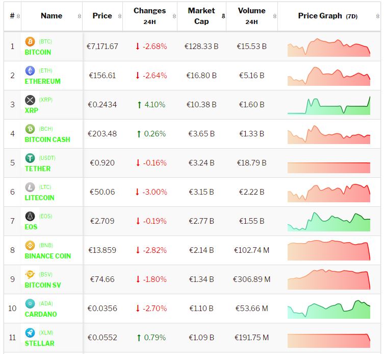Sort the table by Market Cap
Image resolution: width=385 pixels, height=354 pixels.
pyautogui.click(x=201, y=16)
